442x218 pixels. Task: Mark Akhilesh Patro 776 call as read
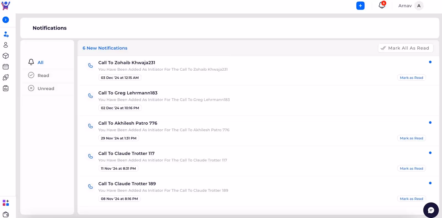click(x=411, y=138)
